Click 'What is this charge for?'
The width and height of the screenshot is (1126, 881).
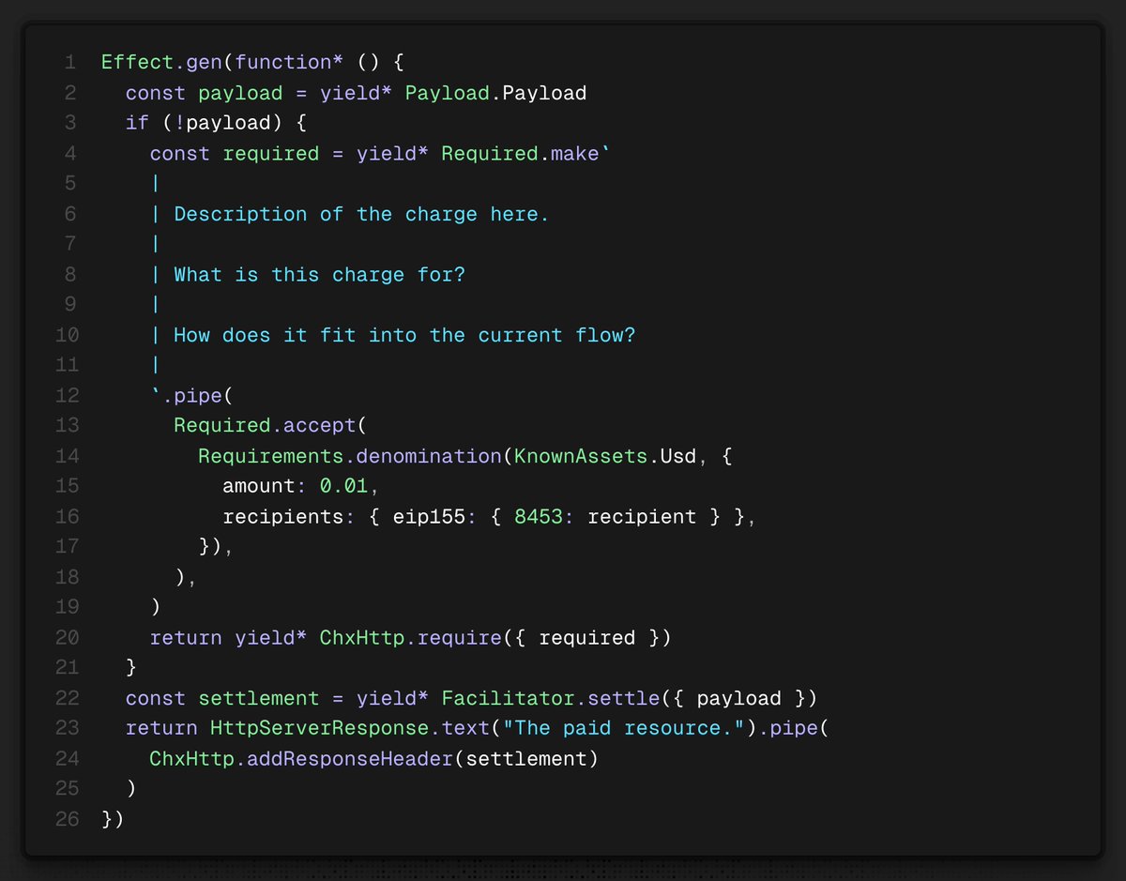(x=319, y=274)
